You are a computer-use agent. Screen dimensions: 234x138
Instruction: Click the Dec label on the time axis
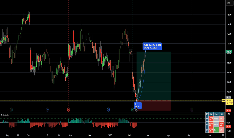90,135
